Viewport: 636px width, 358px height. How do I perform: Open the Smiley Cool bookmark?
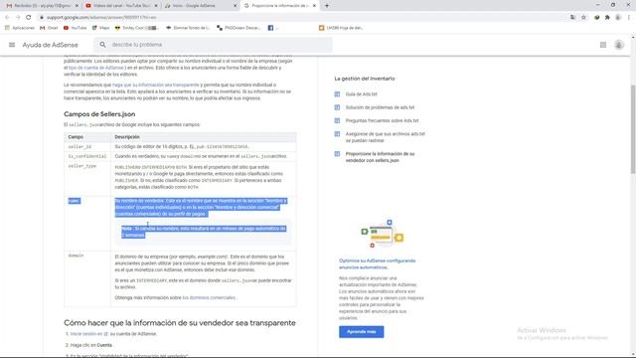(136, 28)
